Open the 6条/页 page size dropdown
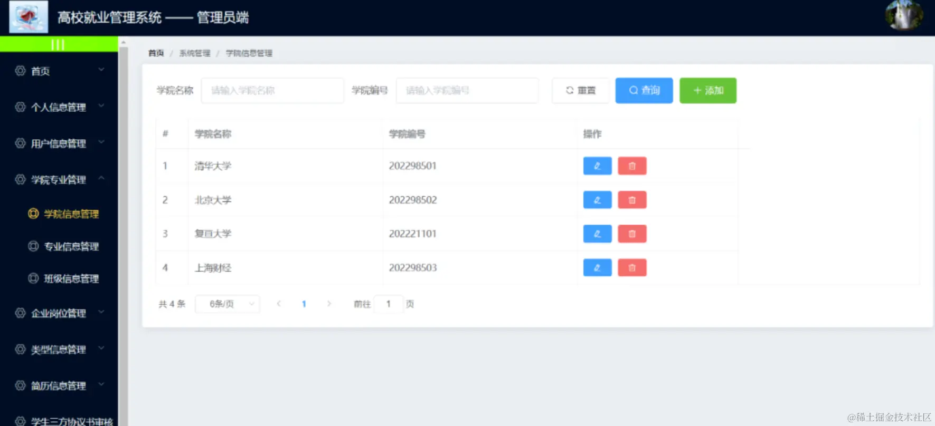 click(x=228, y=304)
